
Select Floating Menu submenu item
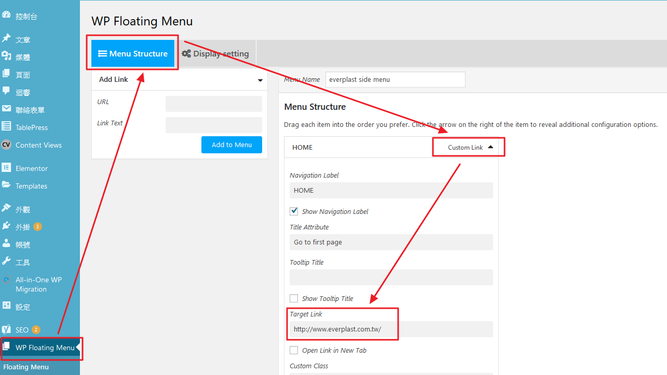(x=26, y=367)
